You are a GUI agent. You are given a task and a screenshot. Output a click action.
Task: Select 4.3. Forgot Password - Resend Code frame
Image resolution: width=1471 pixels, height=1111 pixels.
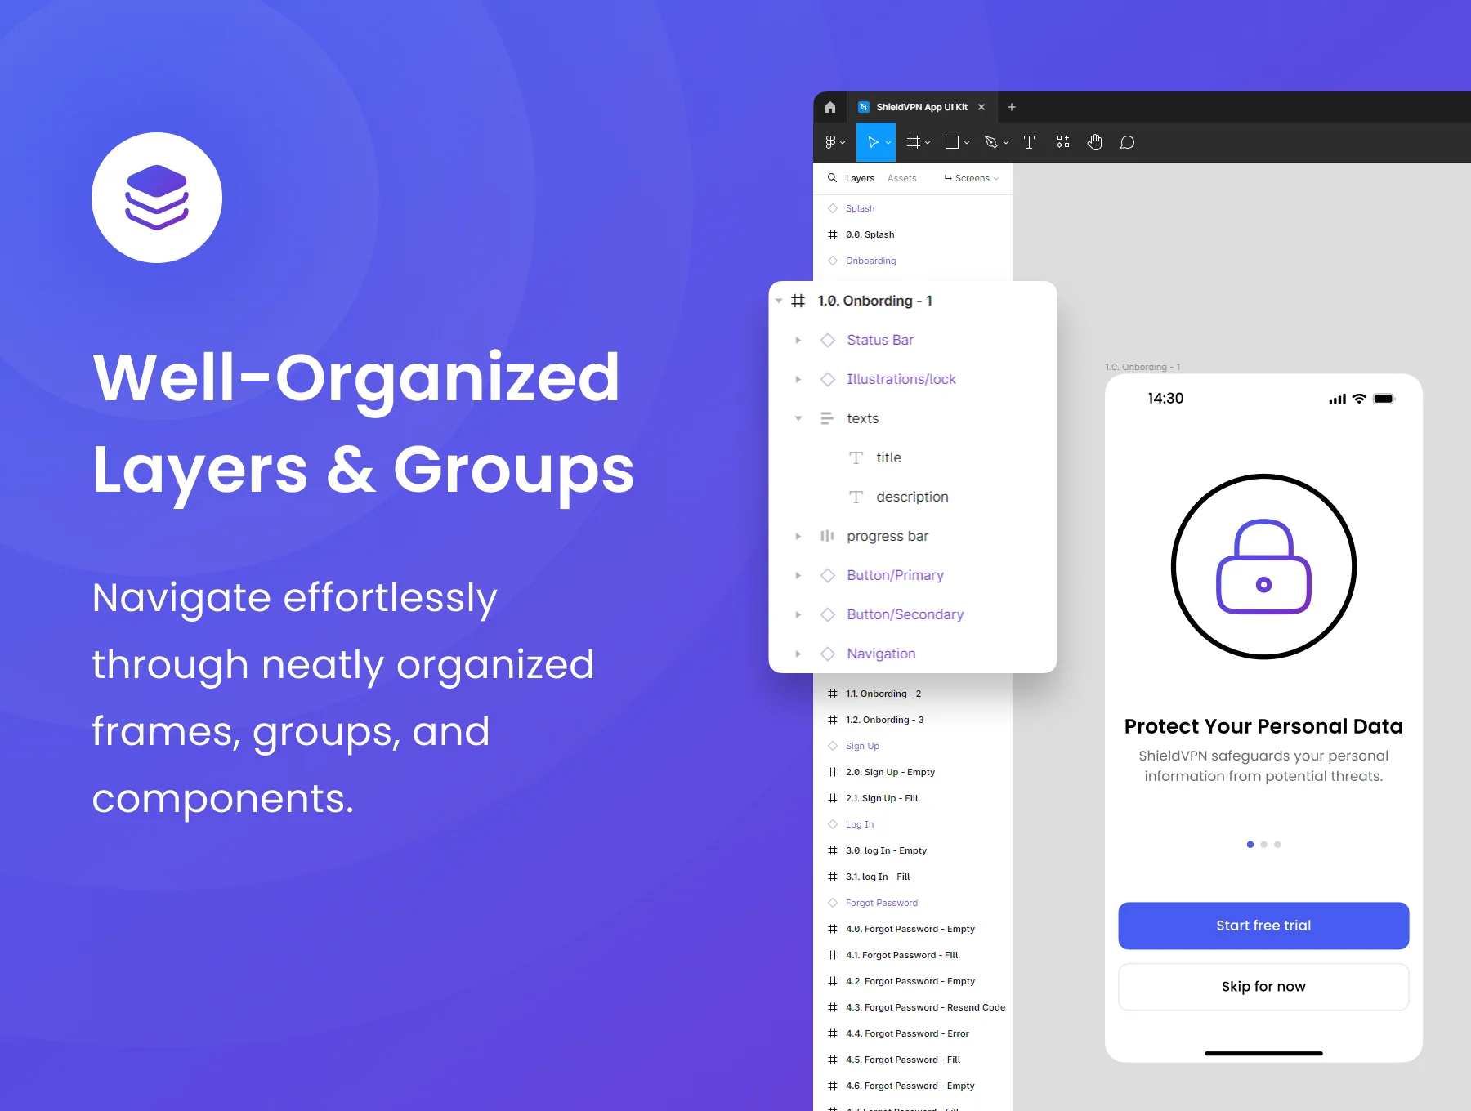913,1007
